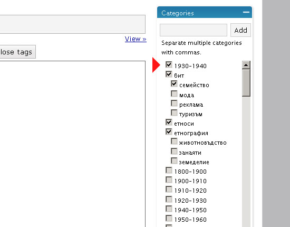The image size is (290, 227).
Task: Tick the 1910-1920 checkbox
Action: tap(169, 190)
